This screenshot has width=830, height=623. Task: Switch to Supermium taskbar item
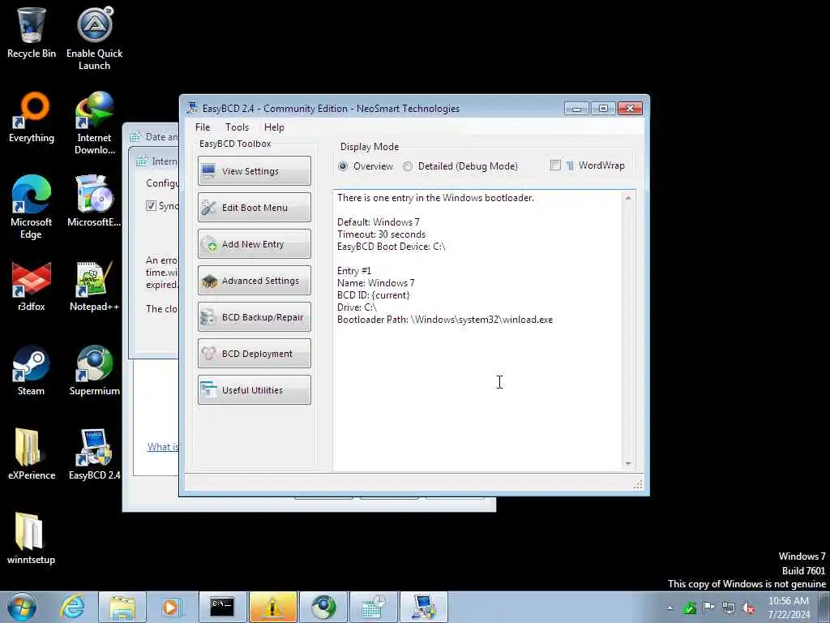tap(323, 607)
